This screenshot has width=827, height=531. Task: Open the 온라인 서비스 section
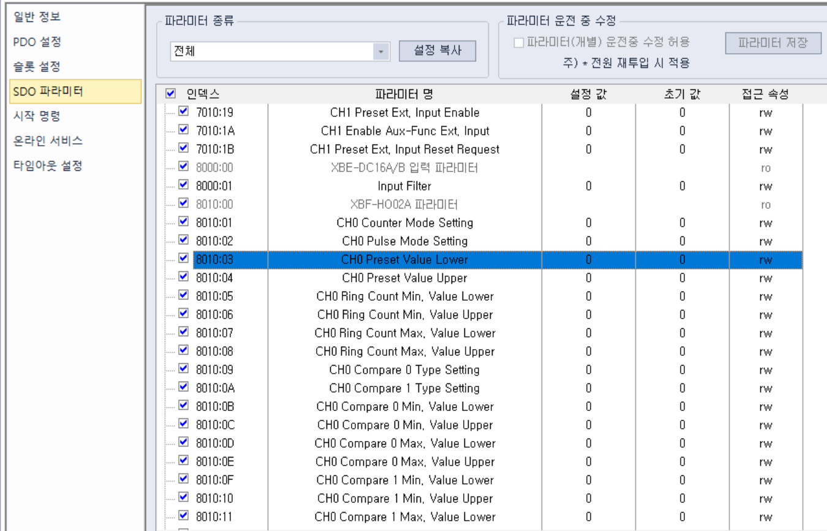48,141
